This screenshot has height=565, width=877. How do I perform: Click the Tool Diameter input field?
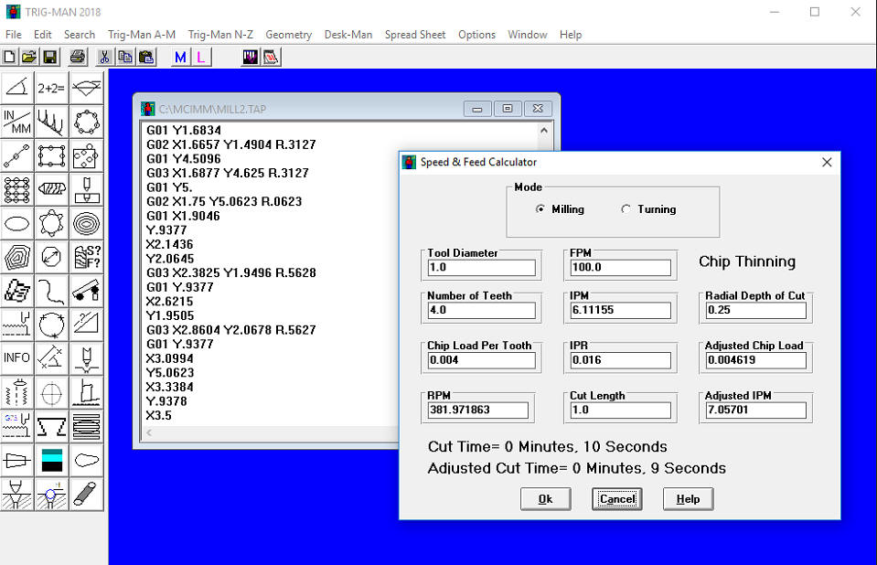(482, 267)
